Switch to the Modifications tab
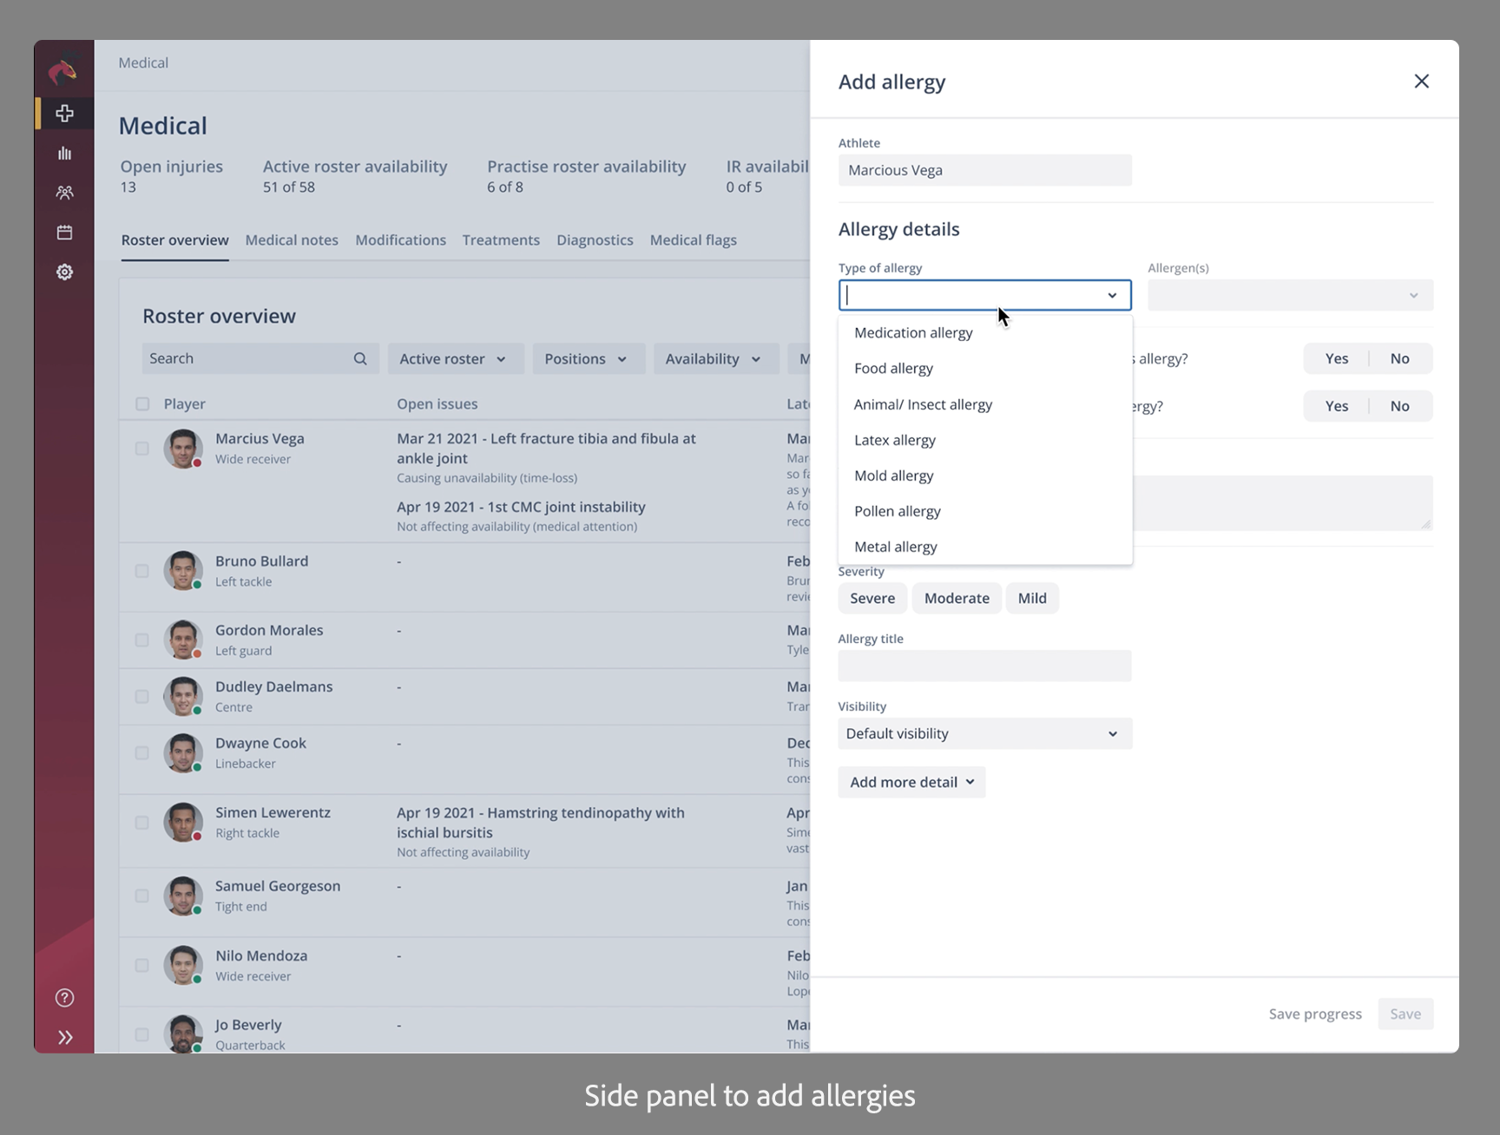 400,240
